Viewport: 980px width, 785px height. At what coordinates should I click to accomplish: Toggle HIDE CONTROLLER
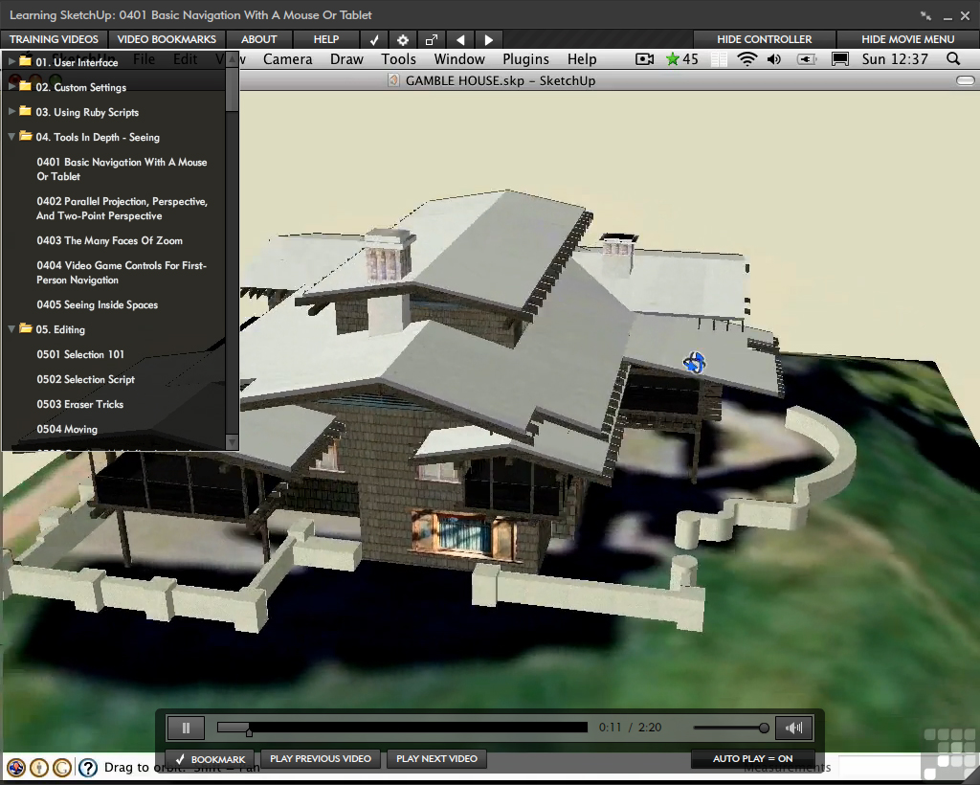tap(764, 39)
